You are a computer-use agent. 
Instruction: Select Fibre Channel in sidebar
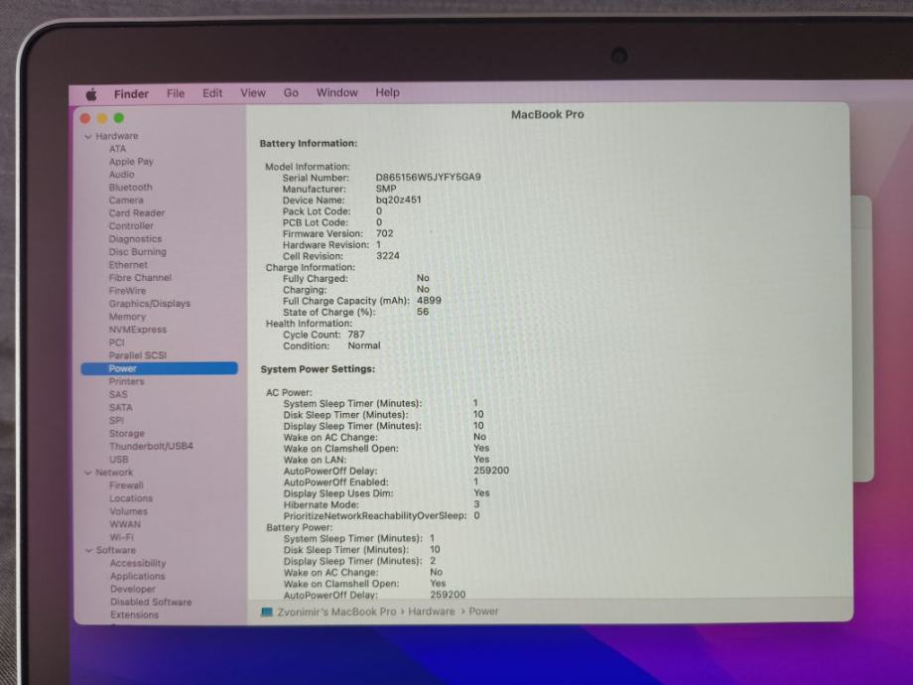pos(140,277)
